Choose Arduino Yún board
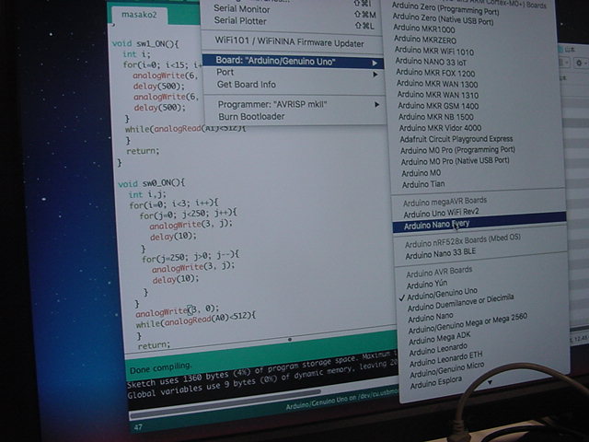Image resolution: width=589 pixels, height=442 pixels. pos(427,285)
